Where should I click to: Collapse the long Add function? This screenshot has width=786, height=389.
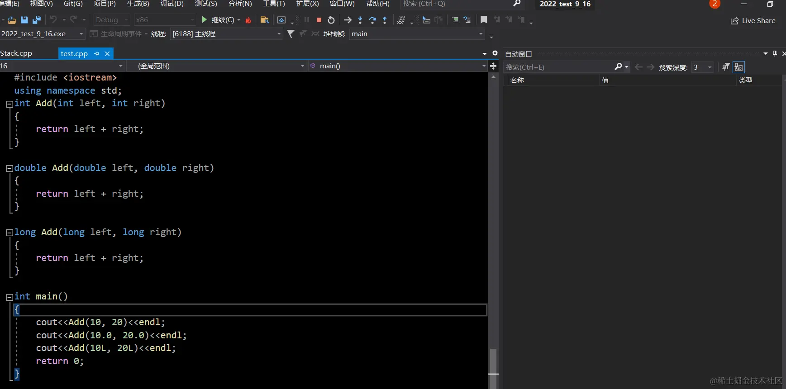tap(9, 232)
